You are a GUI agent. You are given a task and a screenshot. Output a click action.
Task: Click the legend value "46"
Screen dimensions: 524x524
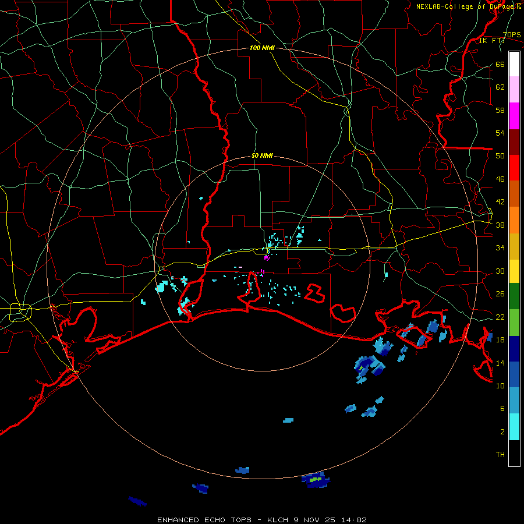tap(500, 179)
